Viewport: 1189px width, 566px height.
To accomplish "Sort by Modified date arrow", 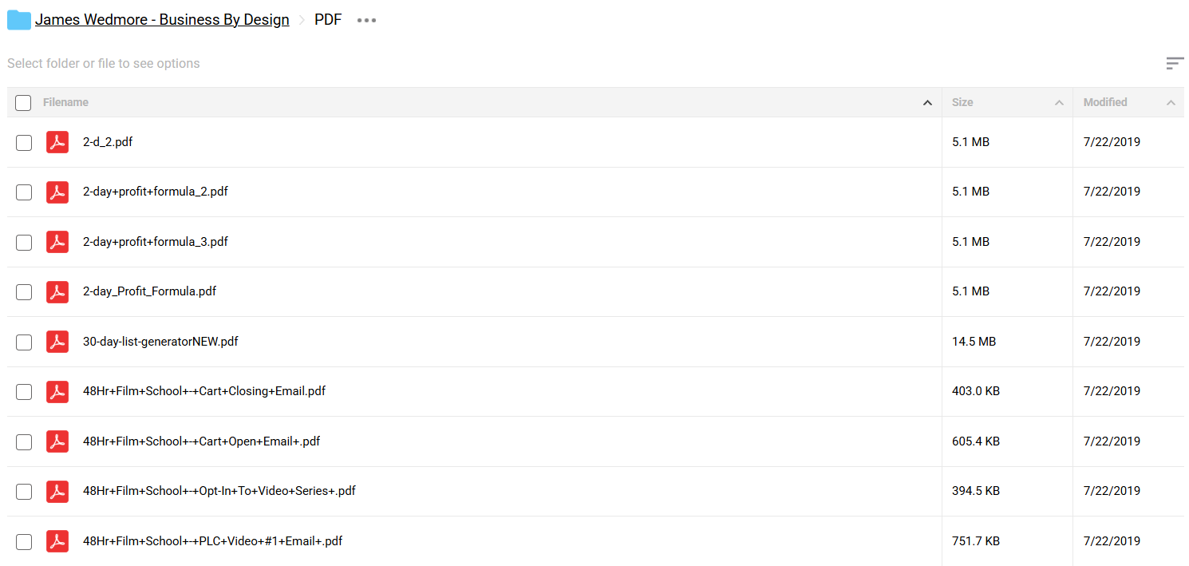I will 1171,103.
